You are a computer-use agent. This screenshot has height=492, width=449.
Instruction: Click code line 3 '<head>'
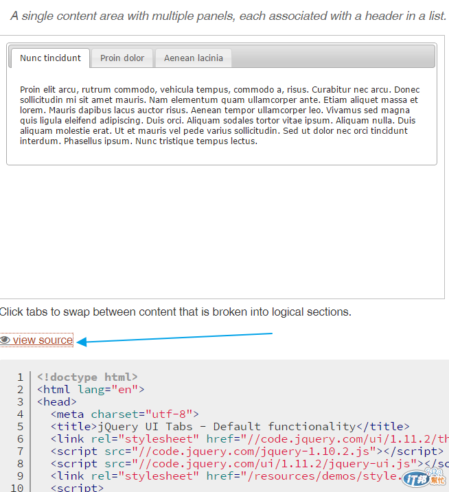point(57,402)
